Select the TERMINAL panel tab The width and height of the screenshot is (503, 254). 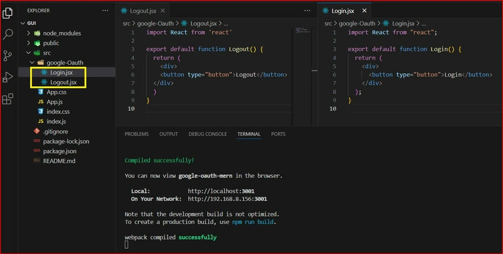point(249,134)
